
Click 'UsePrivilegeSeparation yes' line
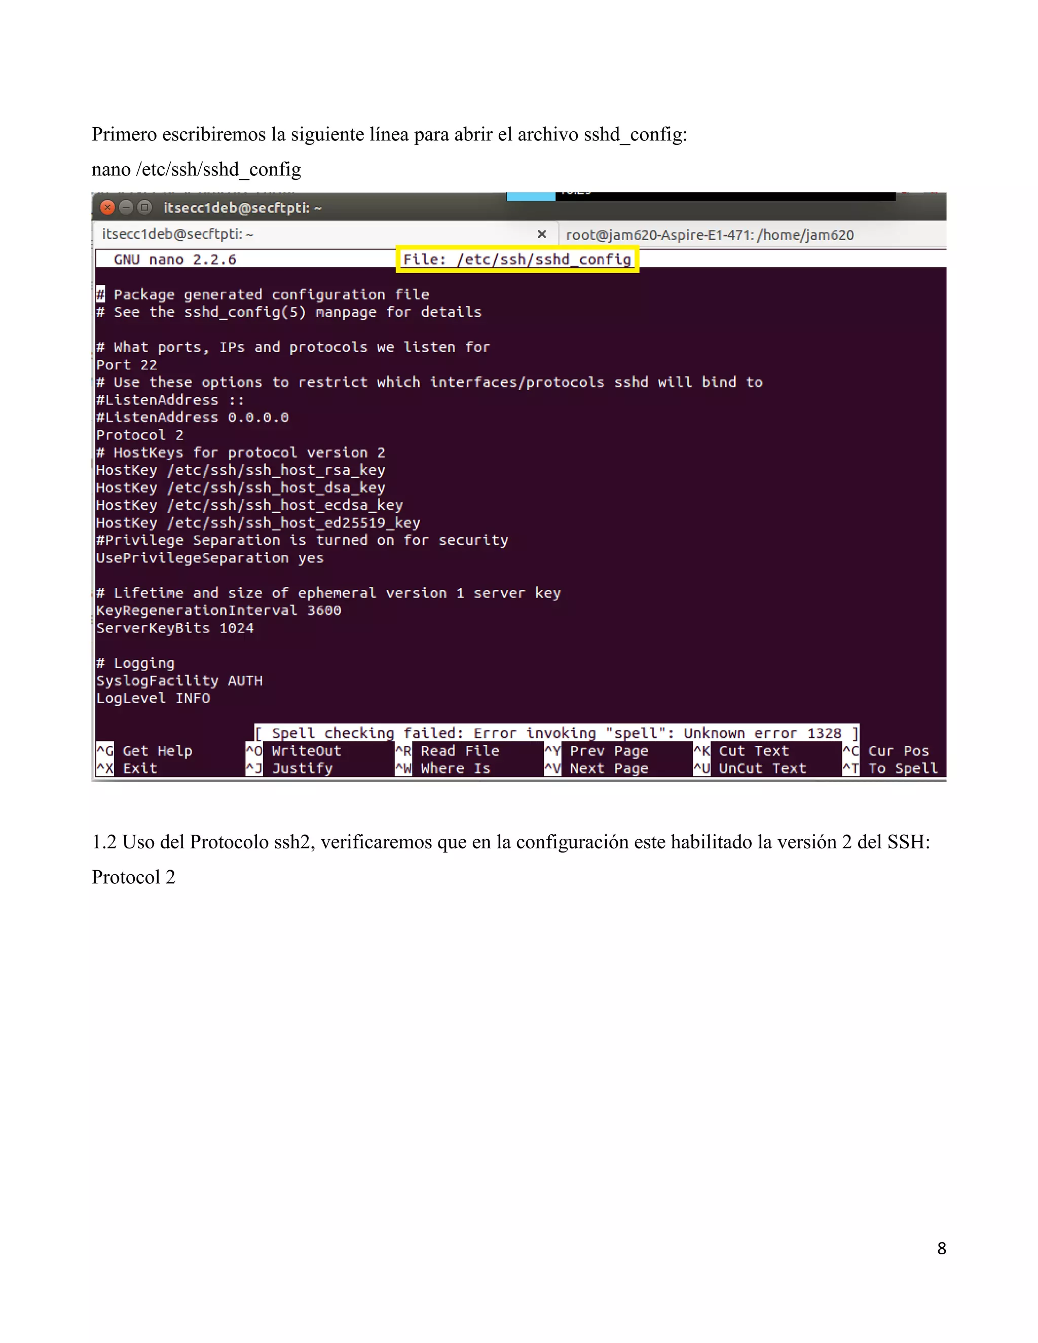click(210, 558)
